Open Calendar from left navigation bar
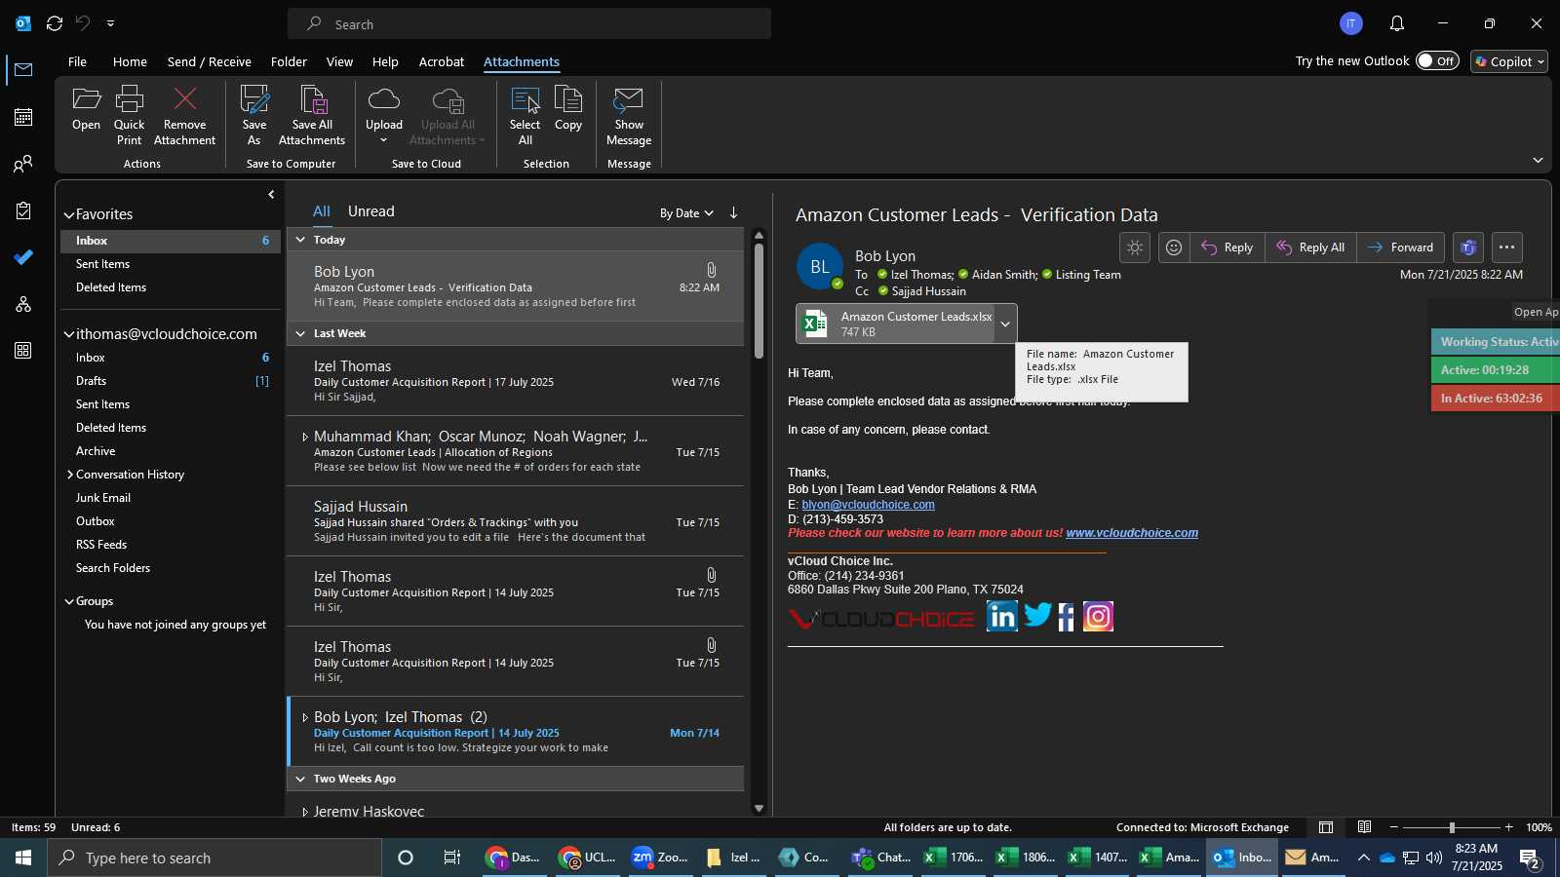 point(23,117)
